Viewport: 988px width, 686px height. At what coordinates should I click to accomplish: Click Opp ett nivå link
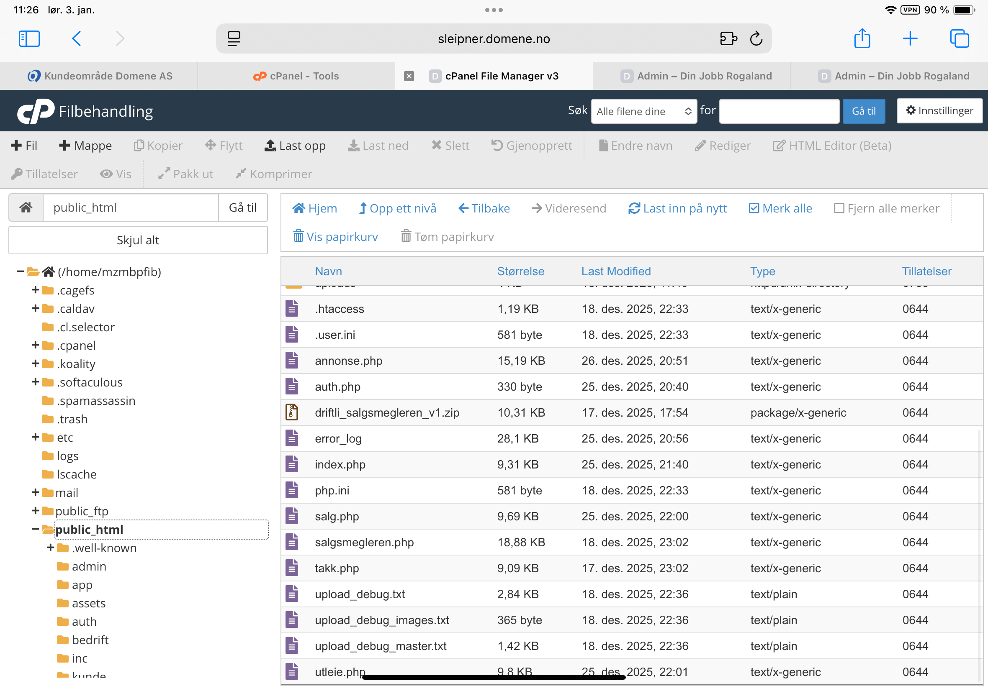coord(397,208)
